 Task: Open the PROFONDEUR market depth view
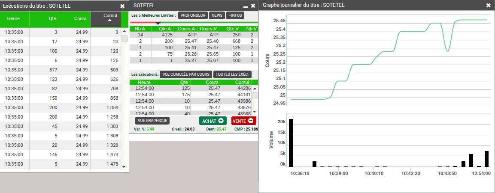pyautogui.click(x=193, y=15)
